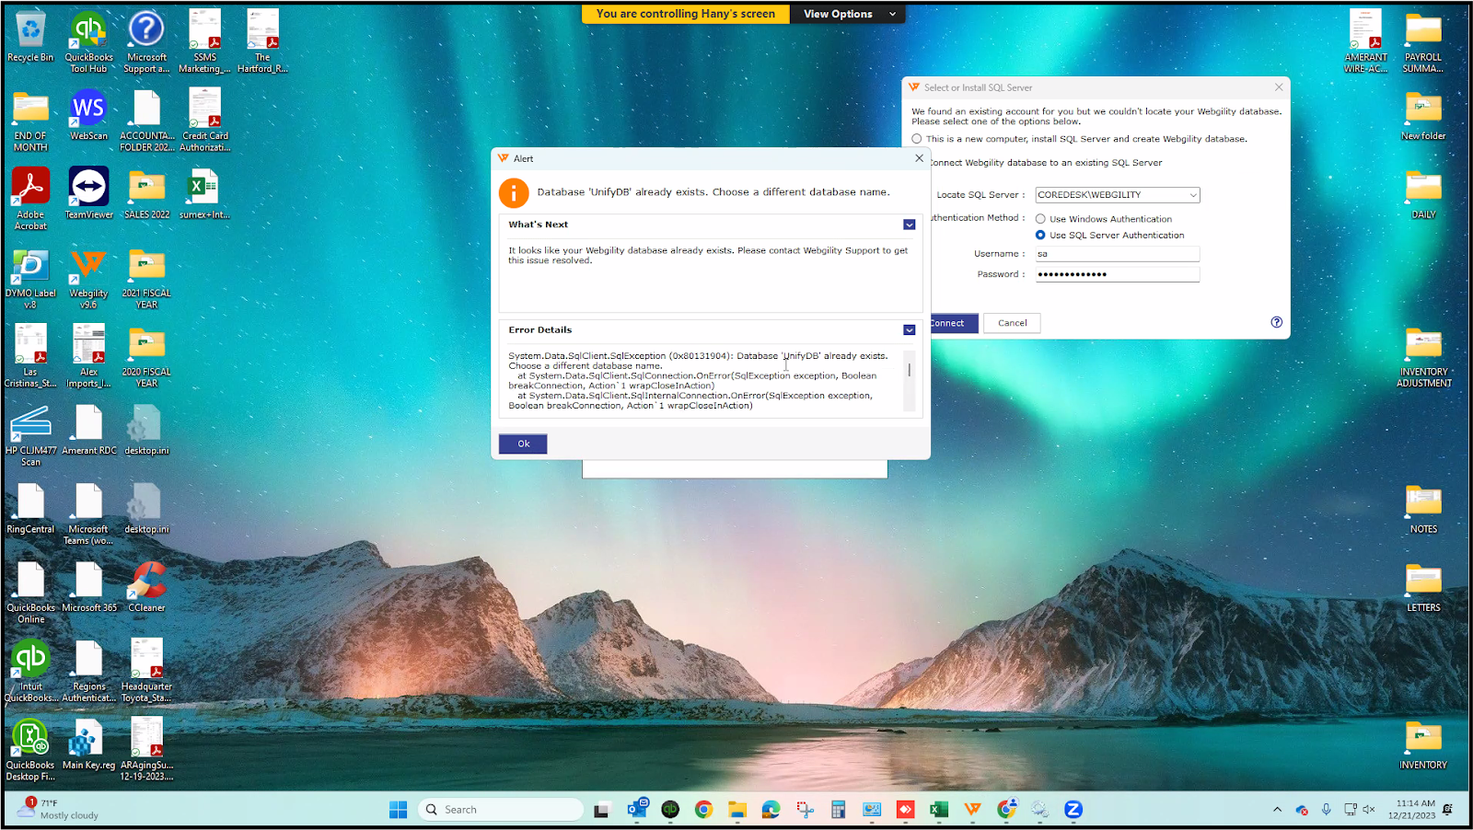Open Google Chrome from the taskbar
This screenshot has height=830, width=1473.
(x=703, y=810)
